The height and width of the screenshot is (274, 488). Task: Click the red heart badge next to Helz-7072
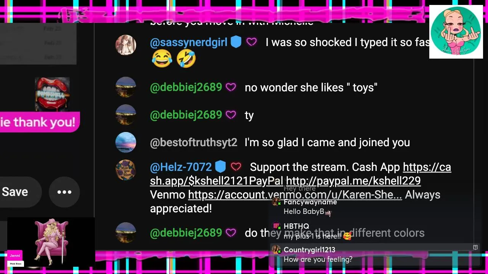point(236,167)
